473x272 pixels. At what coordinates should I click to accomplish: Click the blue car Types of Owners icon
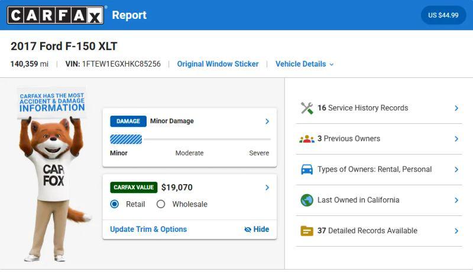[x=307, y=169]
